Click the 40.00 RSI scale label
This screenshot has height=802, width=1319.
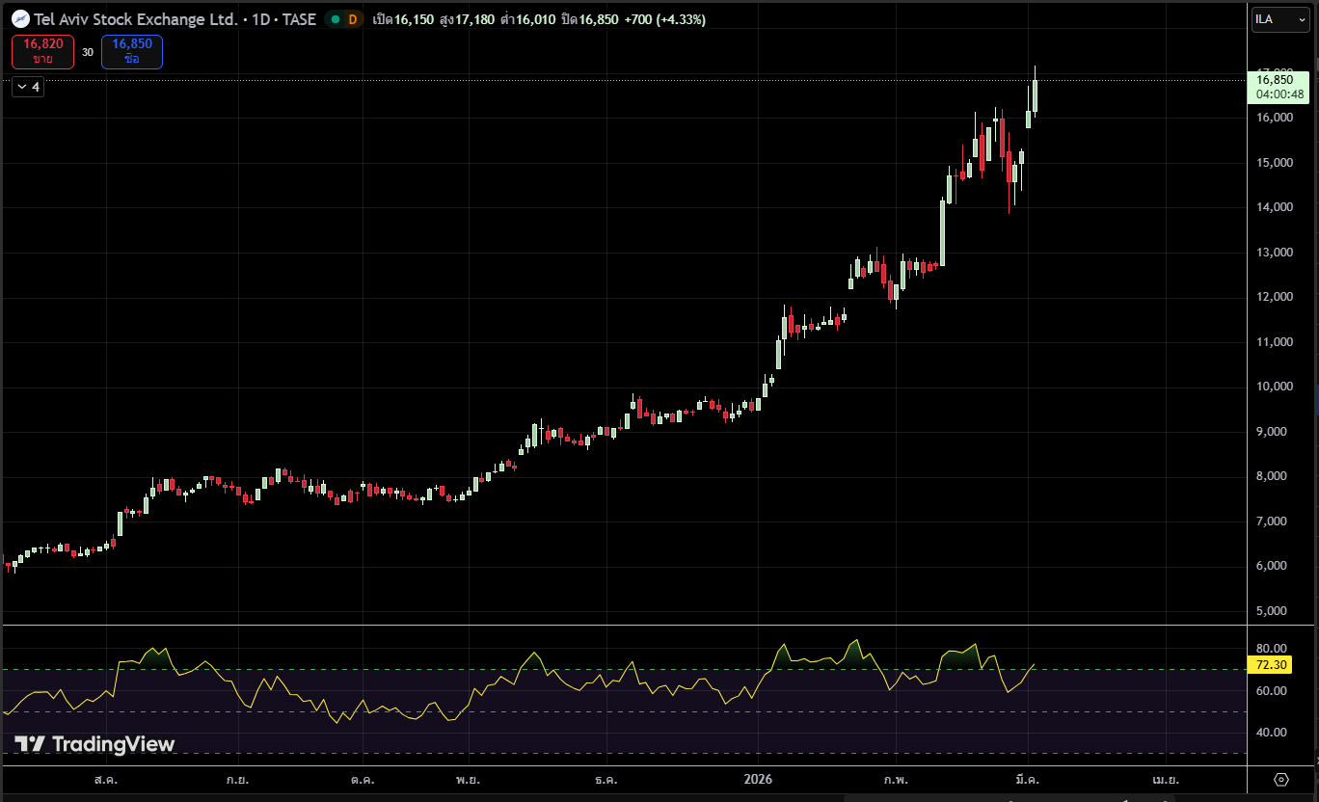click(1274, 733)
